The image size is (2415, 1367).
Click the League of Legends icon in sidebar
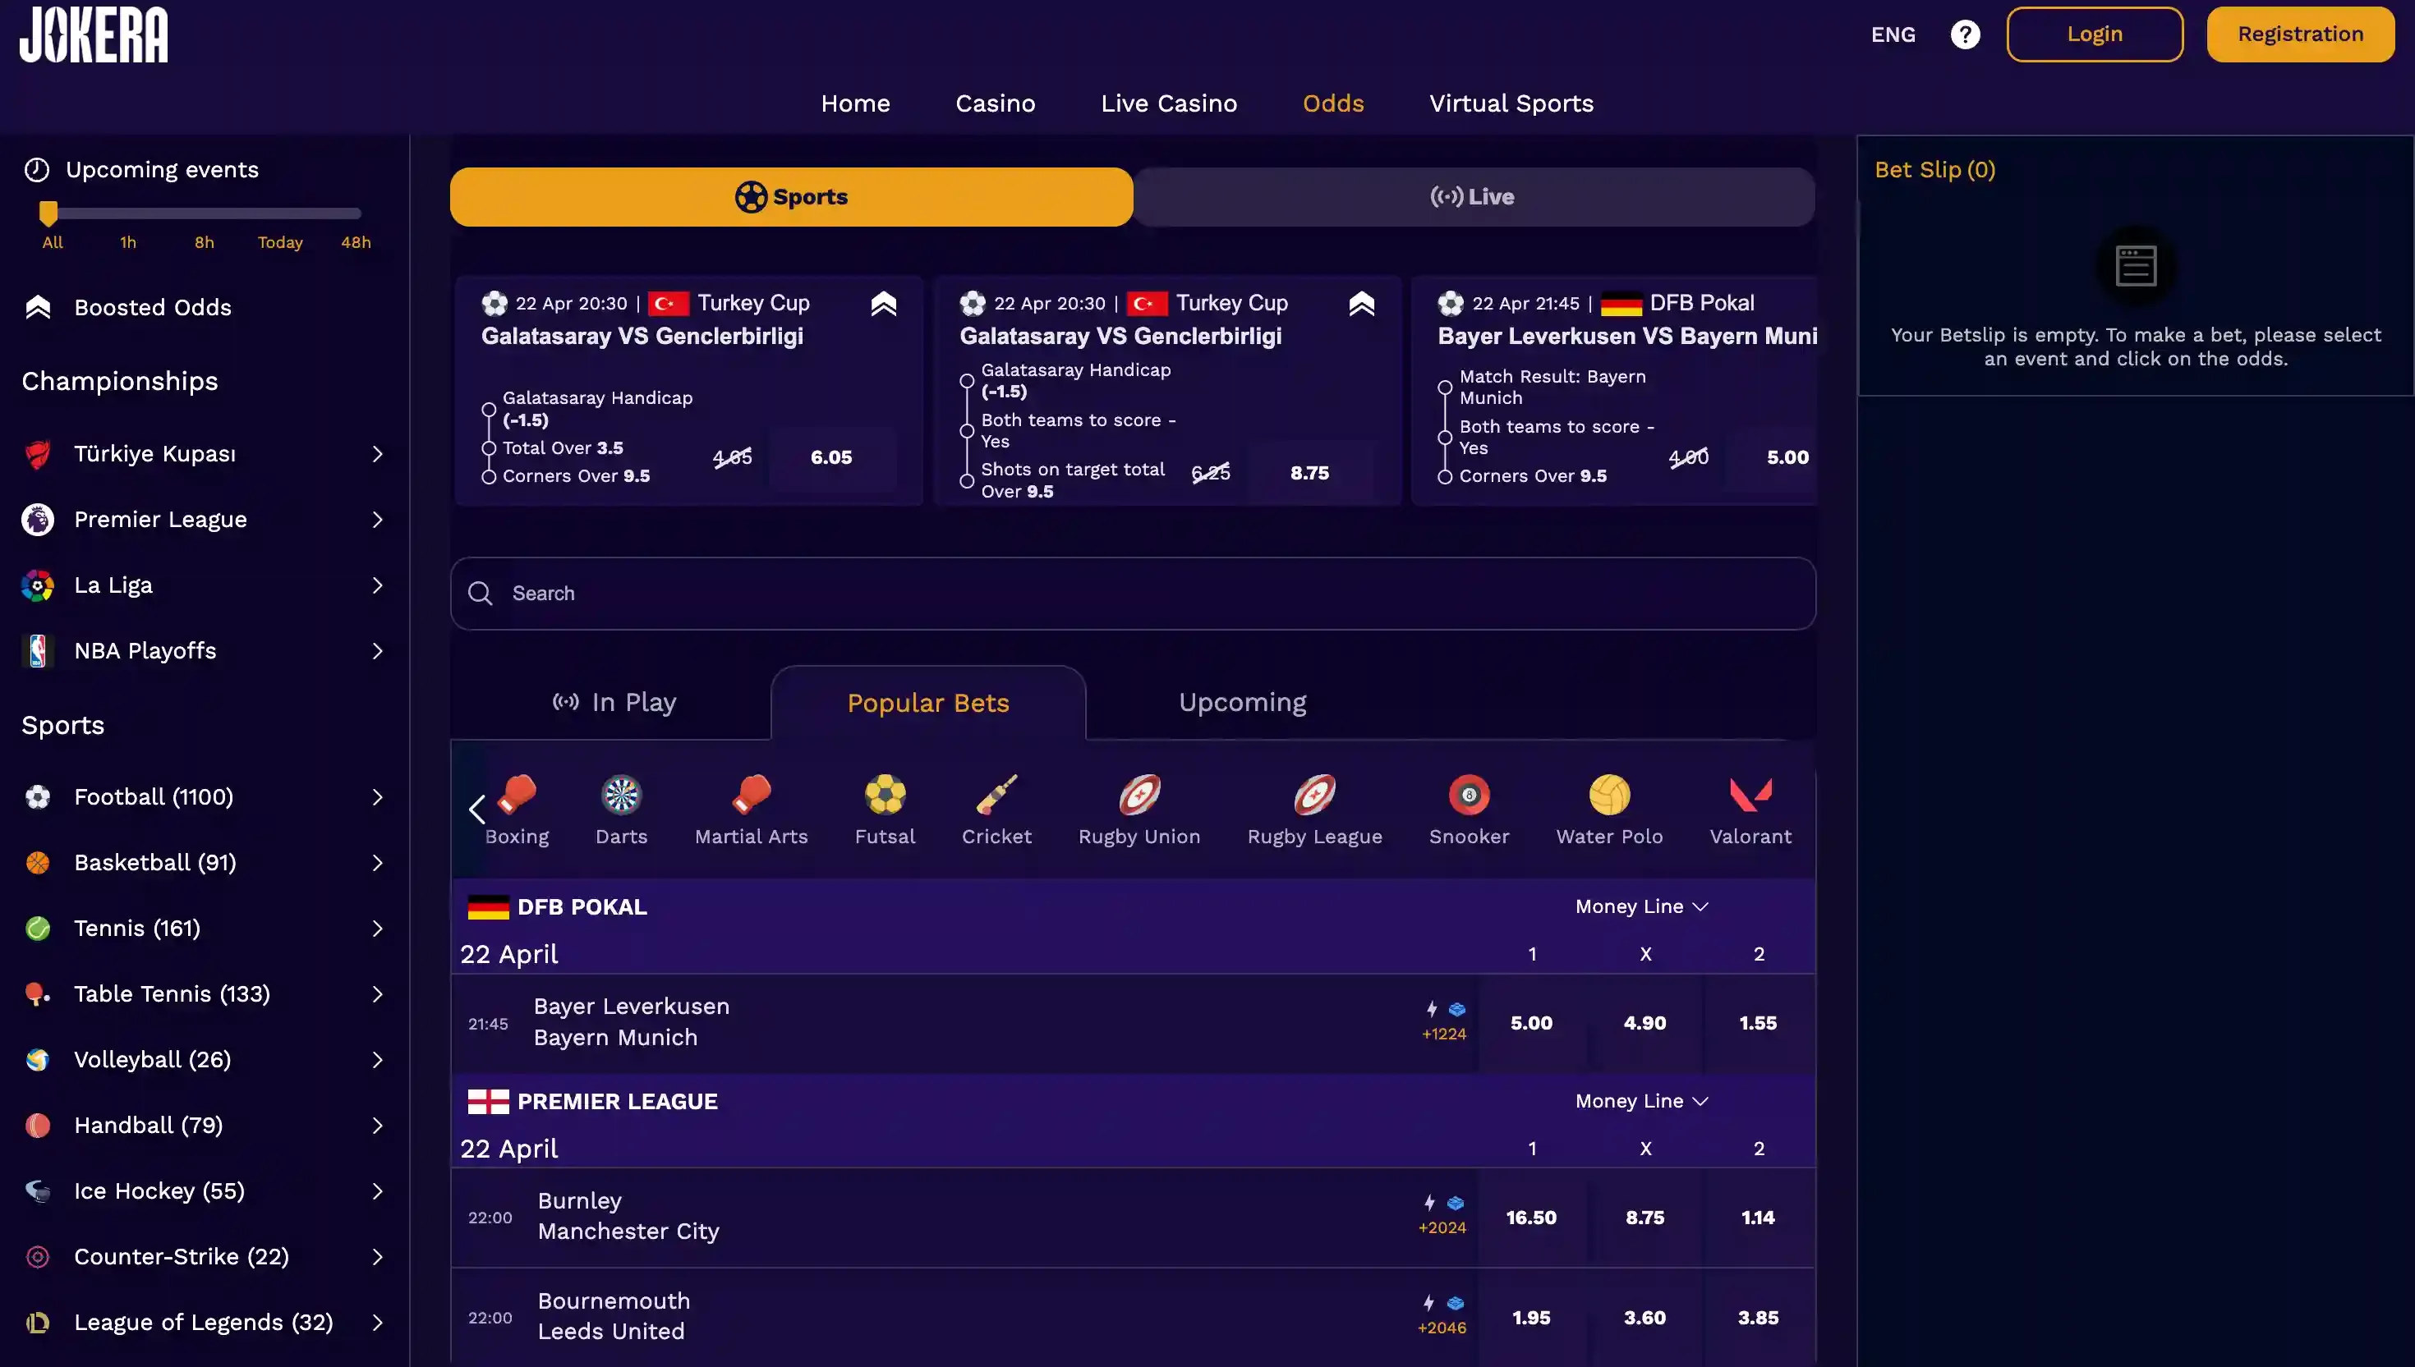[x=38, y=1323]
